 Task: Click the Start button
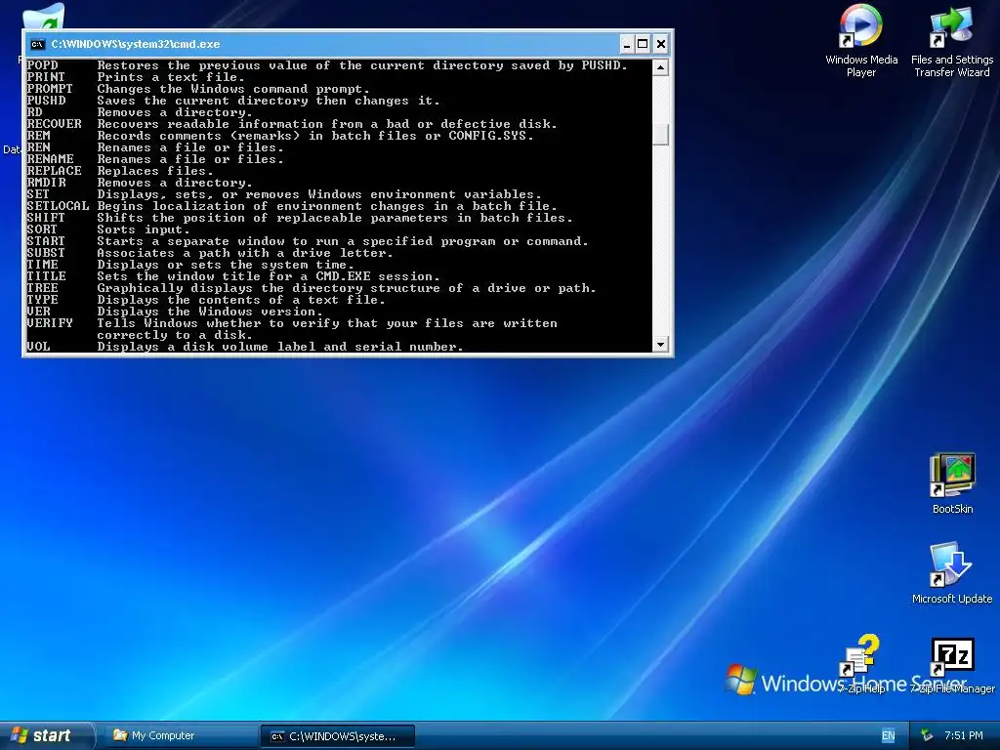[47, 735]
